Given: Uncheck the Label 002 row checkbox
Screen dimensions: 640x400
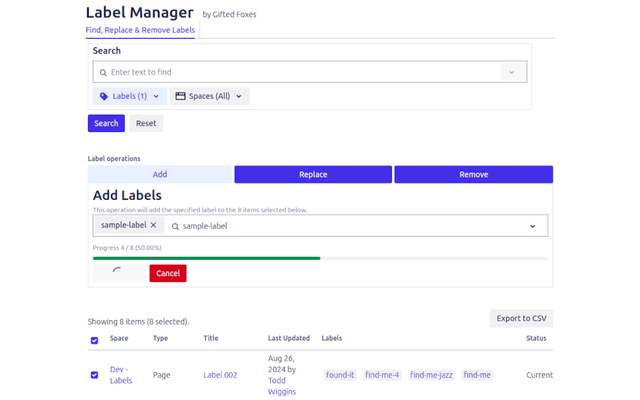Looking at the screenshot, I should click(94, 375).
